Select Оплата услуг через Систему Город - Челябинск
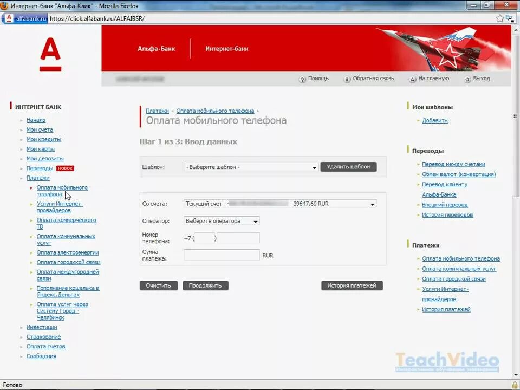The image size is (520, 390). 62,311
